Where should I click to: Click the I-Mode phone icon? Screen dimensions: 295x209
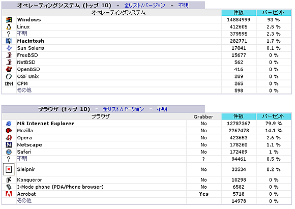coord(9,187)
